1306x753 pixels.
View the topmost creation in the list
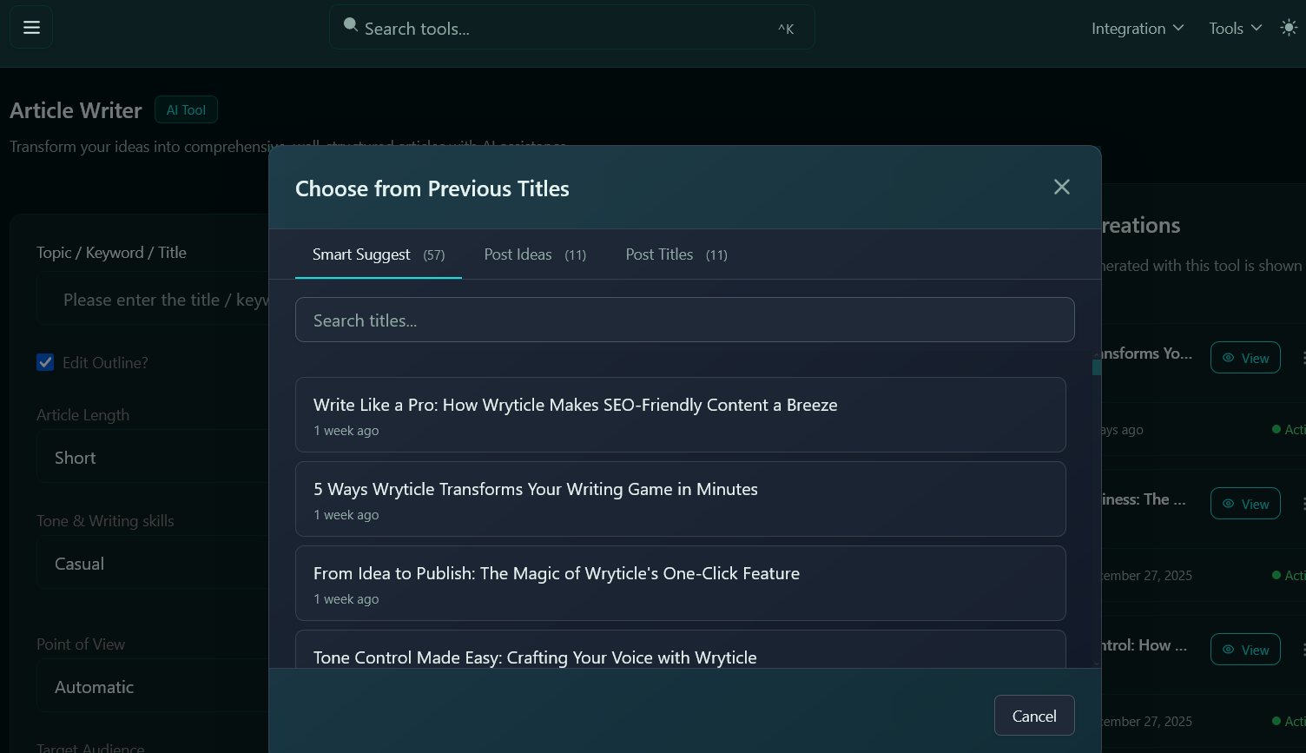pos(1245,357)
